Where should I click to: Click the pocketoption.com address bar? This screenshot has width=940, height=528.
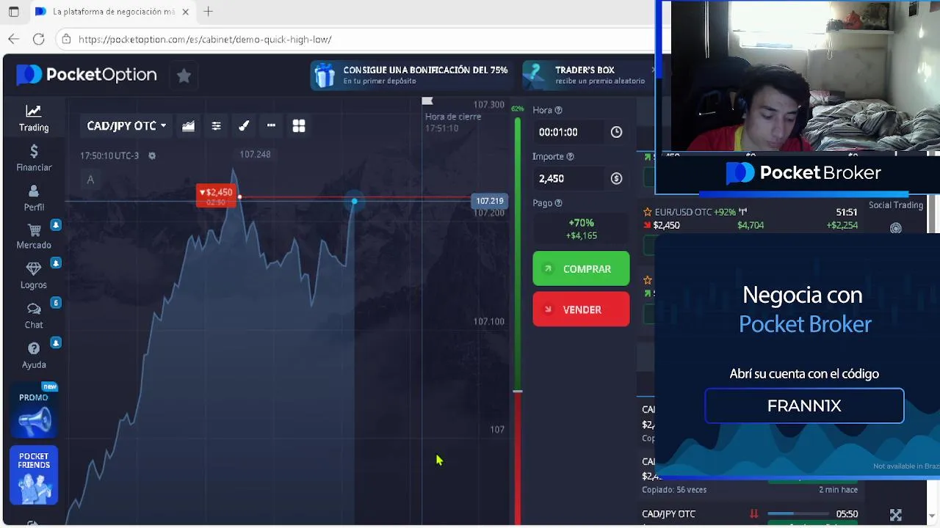tap(352, 39)
